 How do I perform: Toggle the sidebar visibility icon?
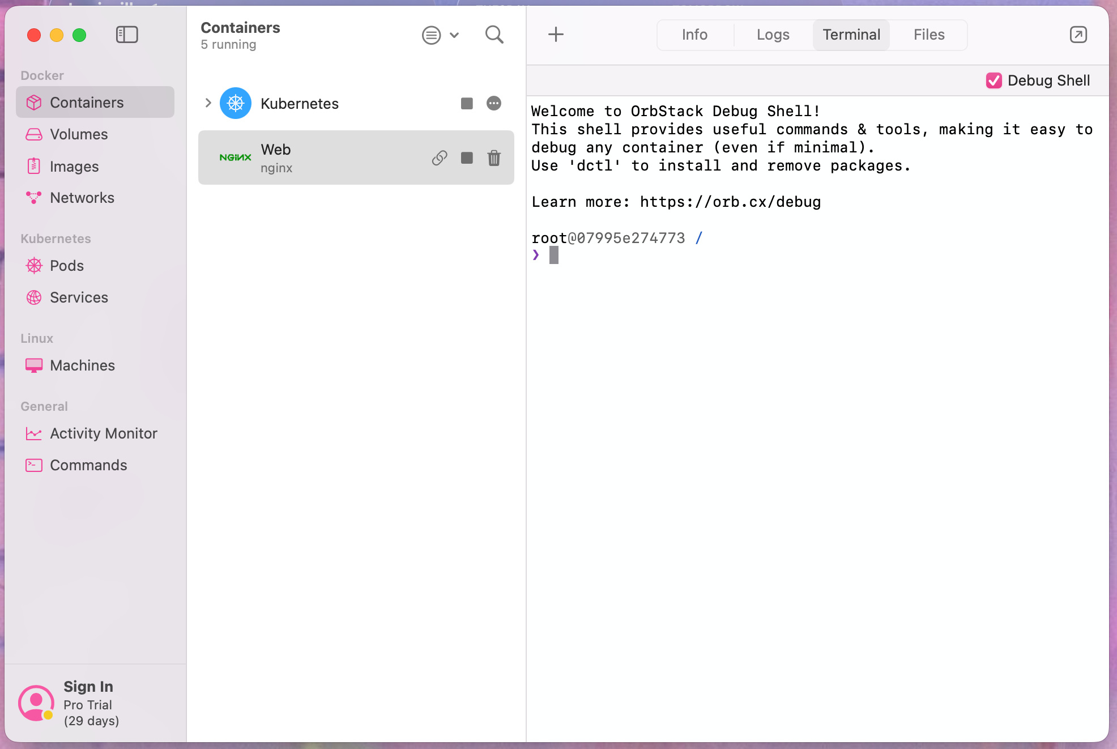127,35
